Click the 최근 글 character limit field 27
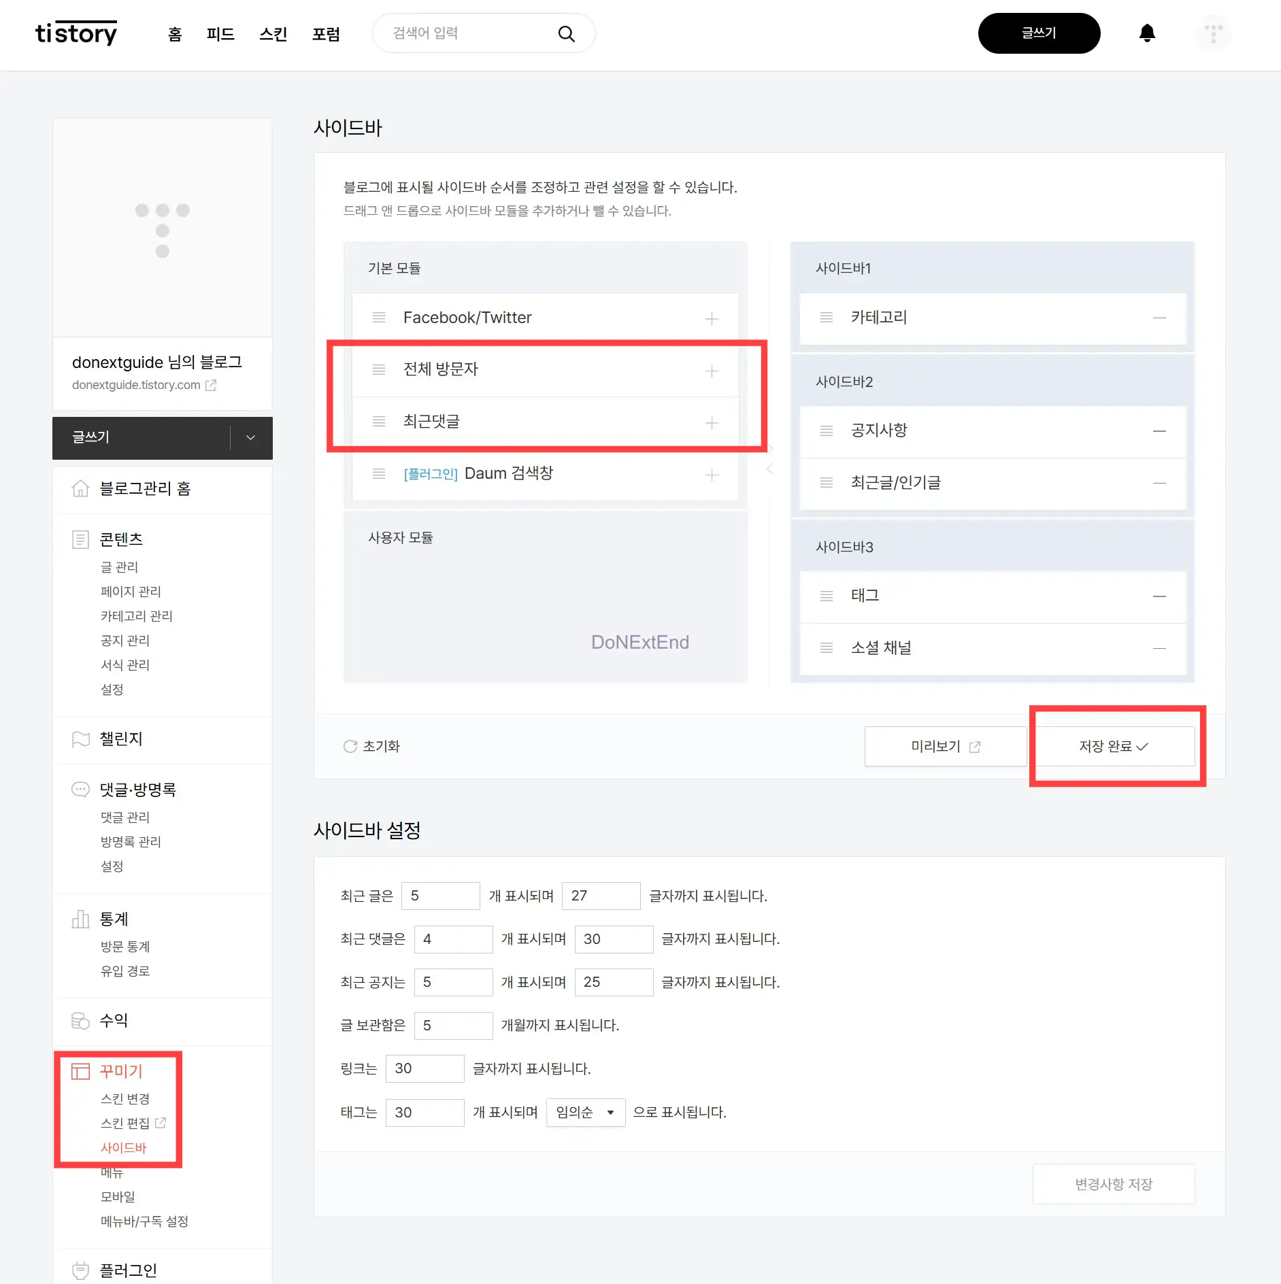 coord(601,896)
